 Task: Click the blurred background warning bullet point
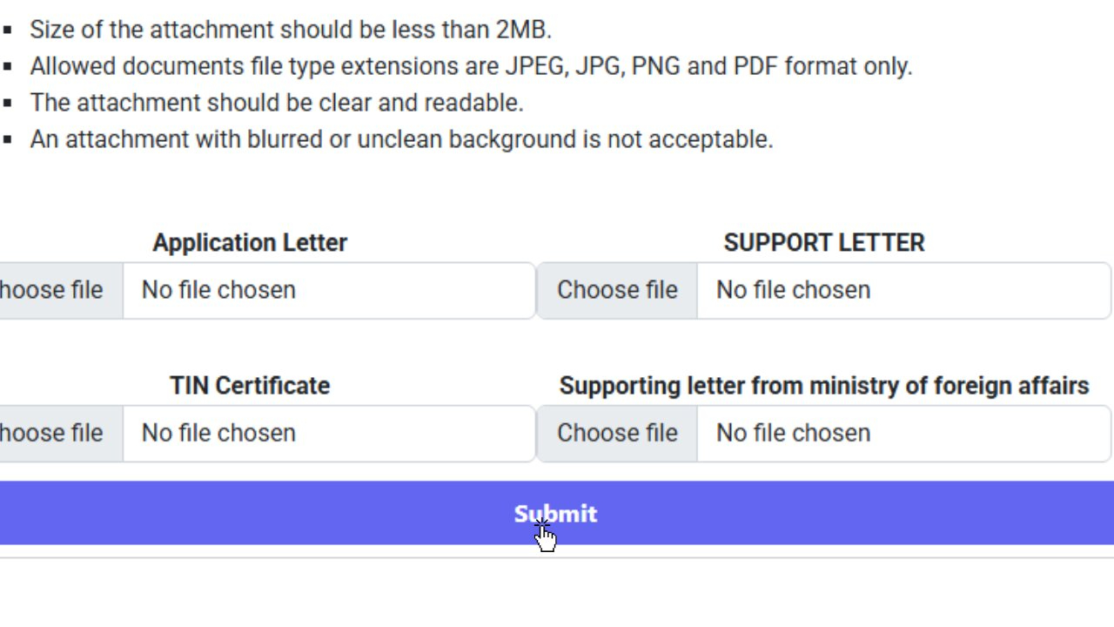[x=400, y=138]
